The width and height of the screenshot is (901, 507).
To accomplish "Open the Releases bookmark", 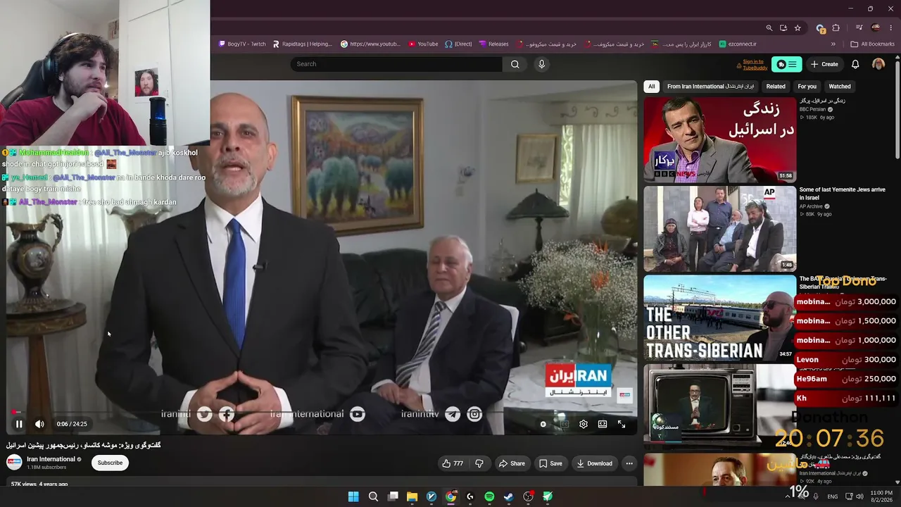I will point(493,44).
